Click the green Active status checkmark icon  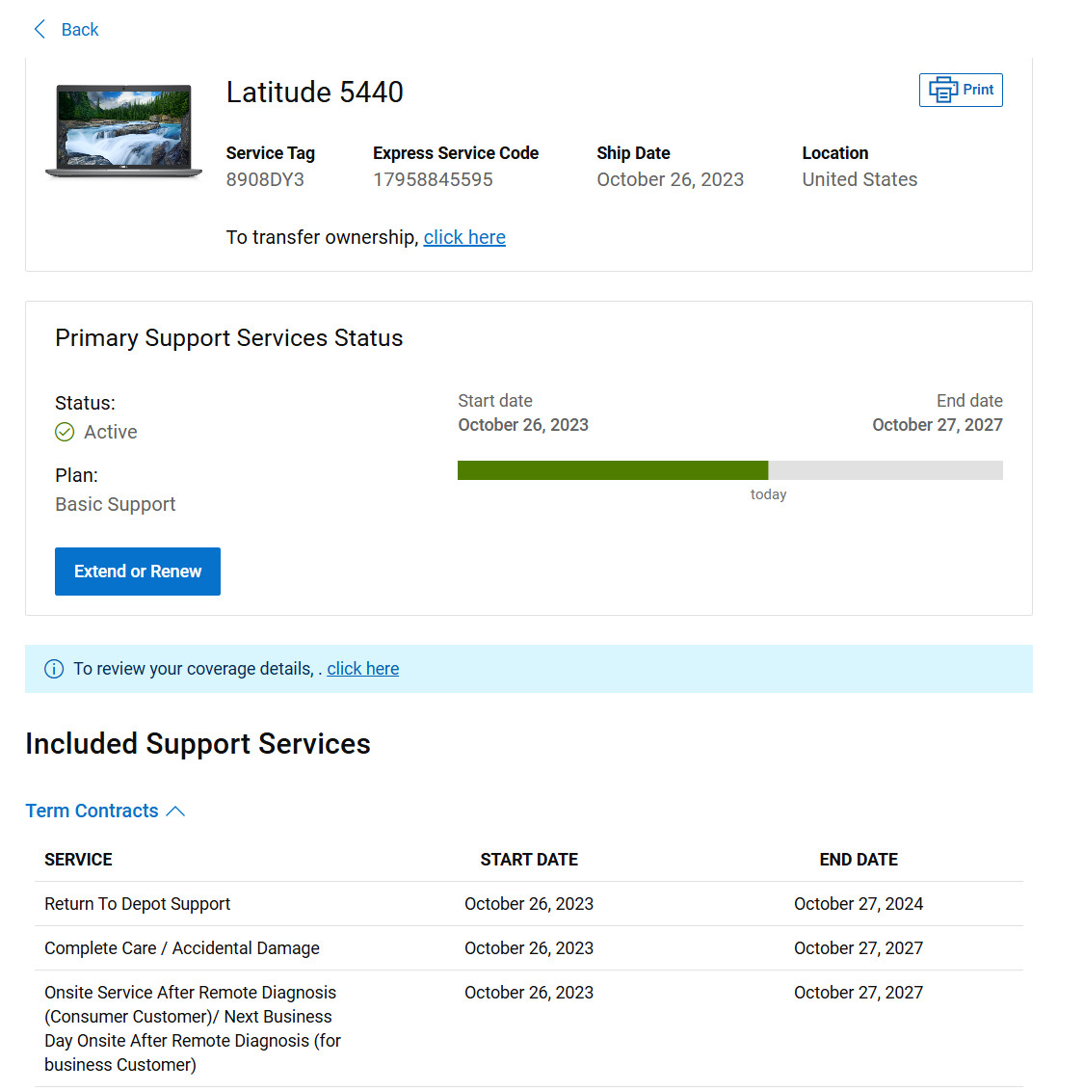pos(65,432)
